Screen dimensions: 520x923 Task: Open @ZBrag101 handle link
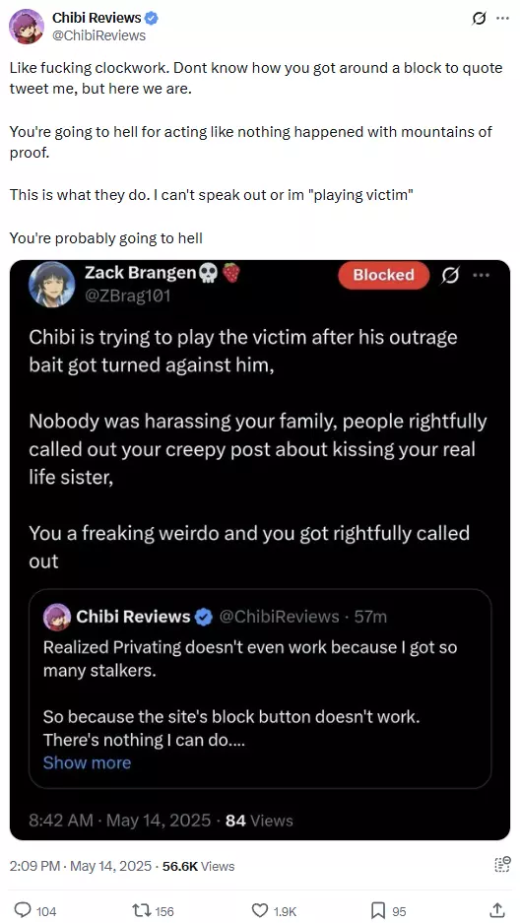click(128, 297)
